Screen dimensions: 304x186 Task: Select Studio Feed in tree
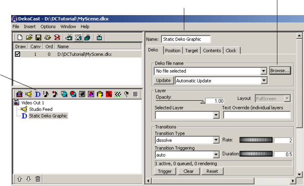tap(41, 109)
